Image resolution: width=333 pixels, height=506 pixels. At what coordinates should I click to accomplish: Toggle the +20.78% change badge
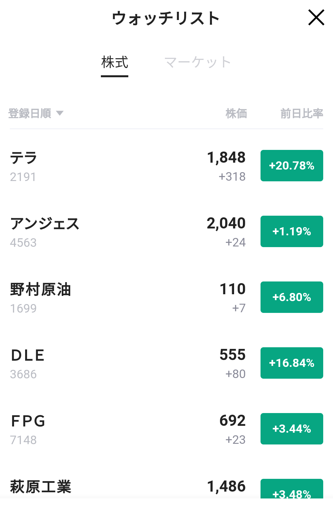(x=292, y=166)
